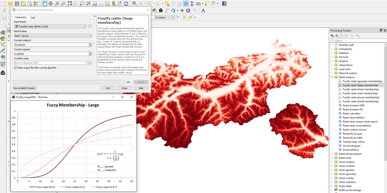Viewport: 387px width, 193px height.
Task: Open Processing options wrench icon
Action: 358,36
